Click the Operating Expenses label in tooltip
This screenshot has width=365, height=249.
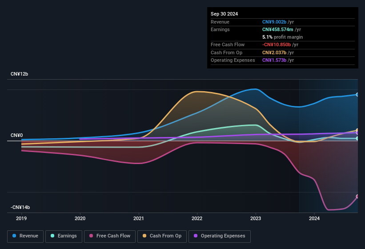tap(233, 60)
